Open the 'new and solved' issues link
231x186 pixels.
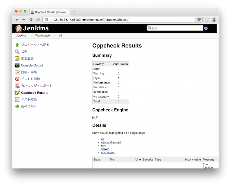coord(111,142)
